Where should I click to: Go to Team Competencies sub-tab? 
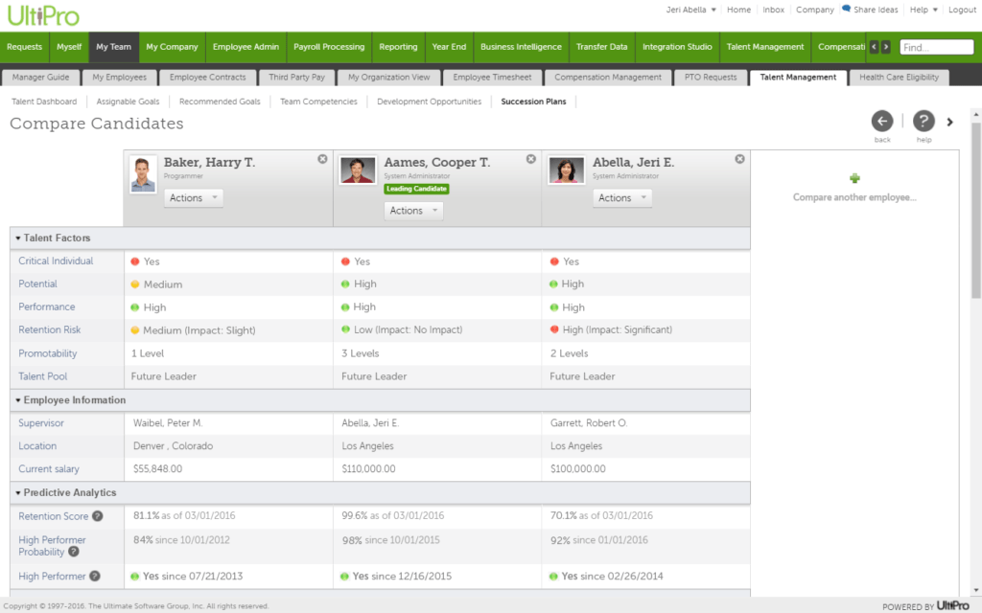[x=318, y=102]
